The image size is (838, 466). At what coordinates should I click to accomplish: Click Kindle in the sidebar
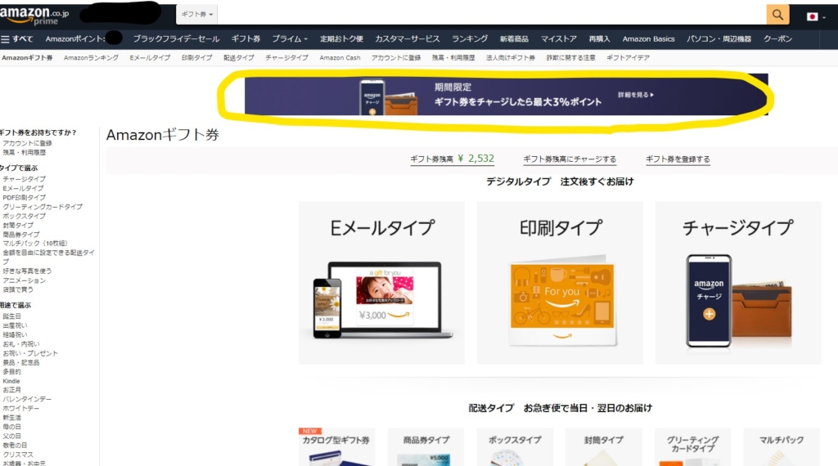(x=11, y=381)
